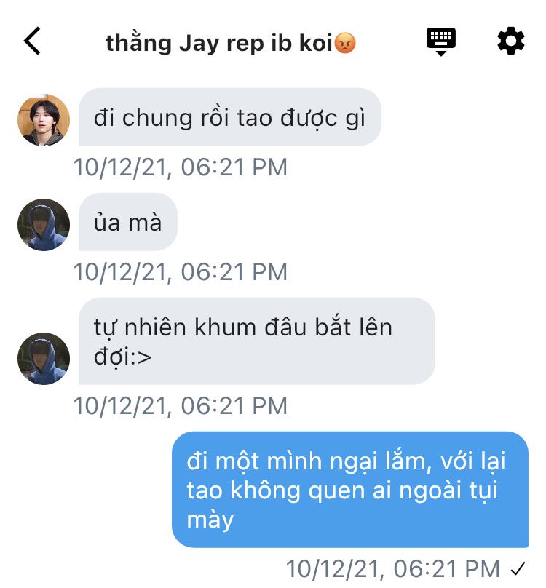The height and width of the screenshot is (588, 546).
Task: Tap the word 'Jay' in header
Action: pos(199,44)
